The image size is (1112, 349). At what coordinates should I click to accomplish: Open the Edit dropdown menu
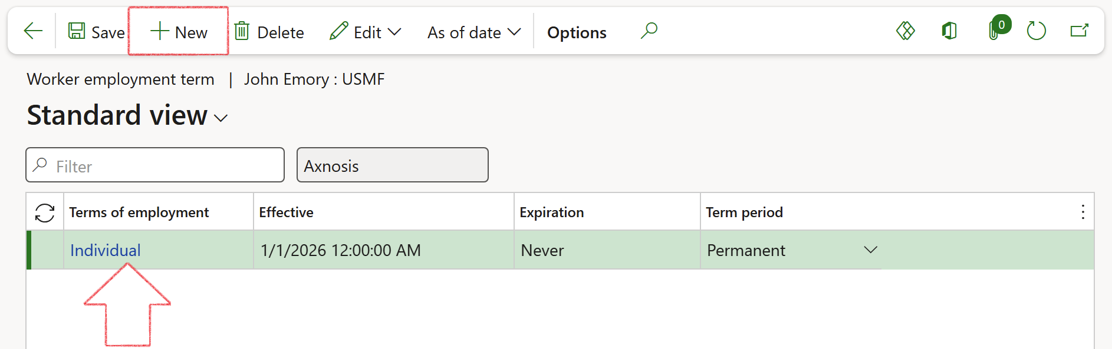[366, 32]
